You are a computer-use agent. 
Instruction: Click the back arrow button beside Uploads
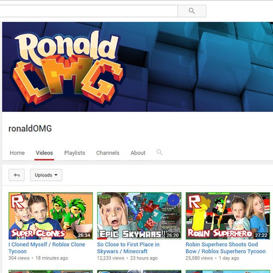coord(16,175)
